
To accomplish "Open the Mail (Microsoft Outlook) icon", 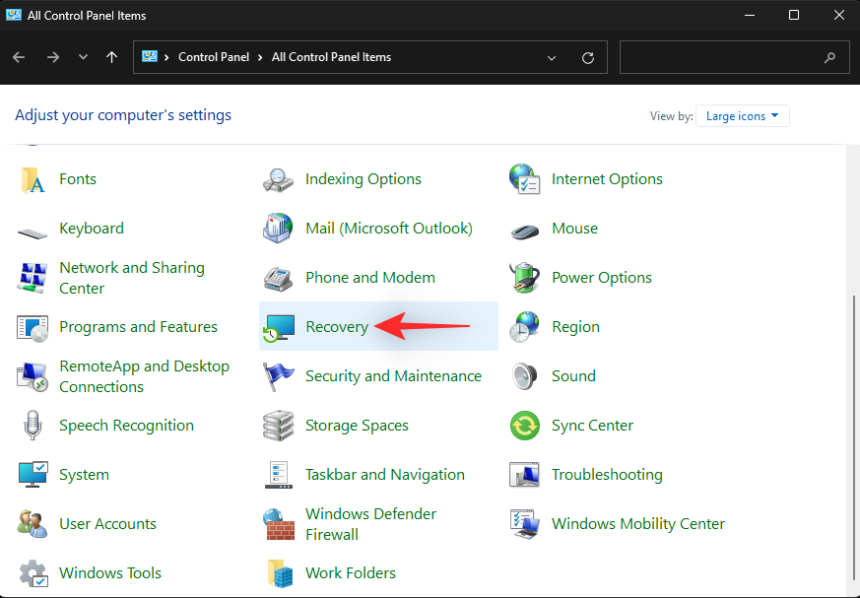I will (x=278, y=229).
